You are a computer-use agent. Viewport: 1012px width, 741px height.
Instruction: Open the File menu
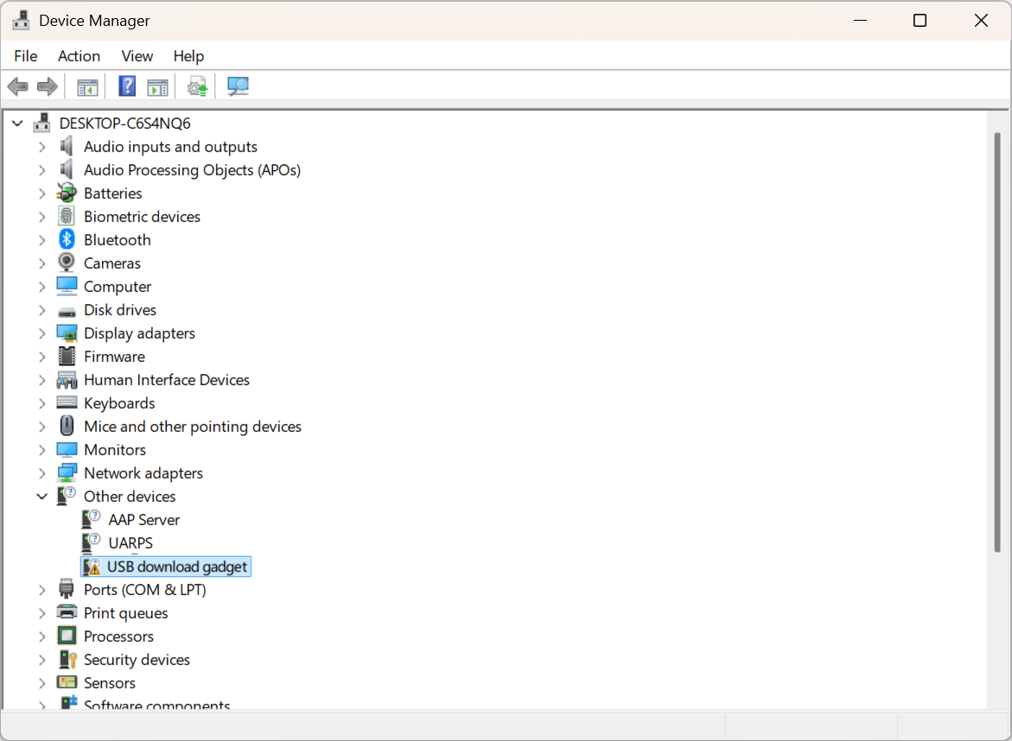25,55
